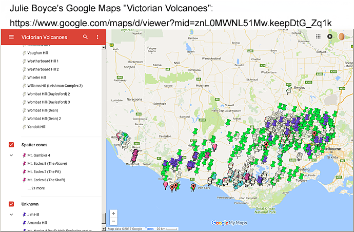Click the Terms link at map bottom
The height and width of the screenshot is (232, 354).
(149, 229)
